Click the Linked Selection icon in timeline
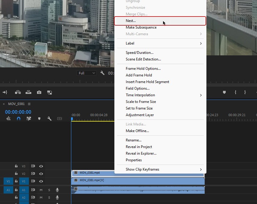This screenshot has height=204, width=257. pos(29,119)
